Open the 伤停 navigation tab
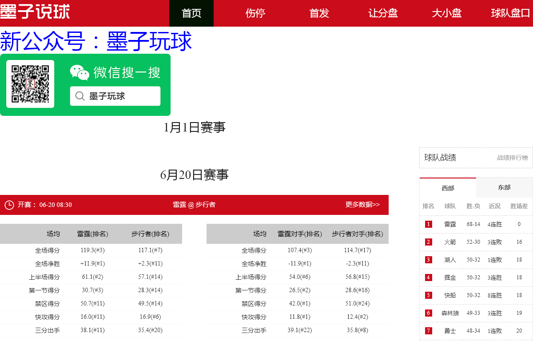 click(255, 13)
